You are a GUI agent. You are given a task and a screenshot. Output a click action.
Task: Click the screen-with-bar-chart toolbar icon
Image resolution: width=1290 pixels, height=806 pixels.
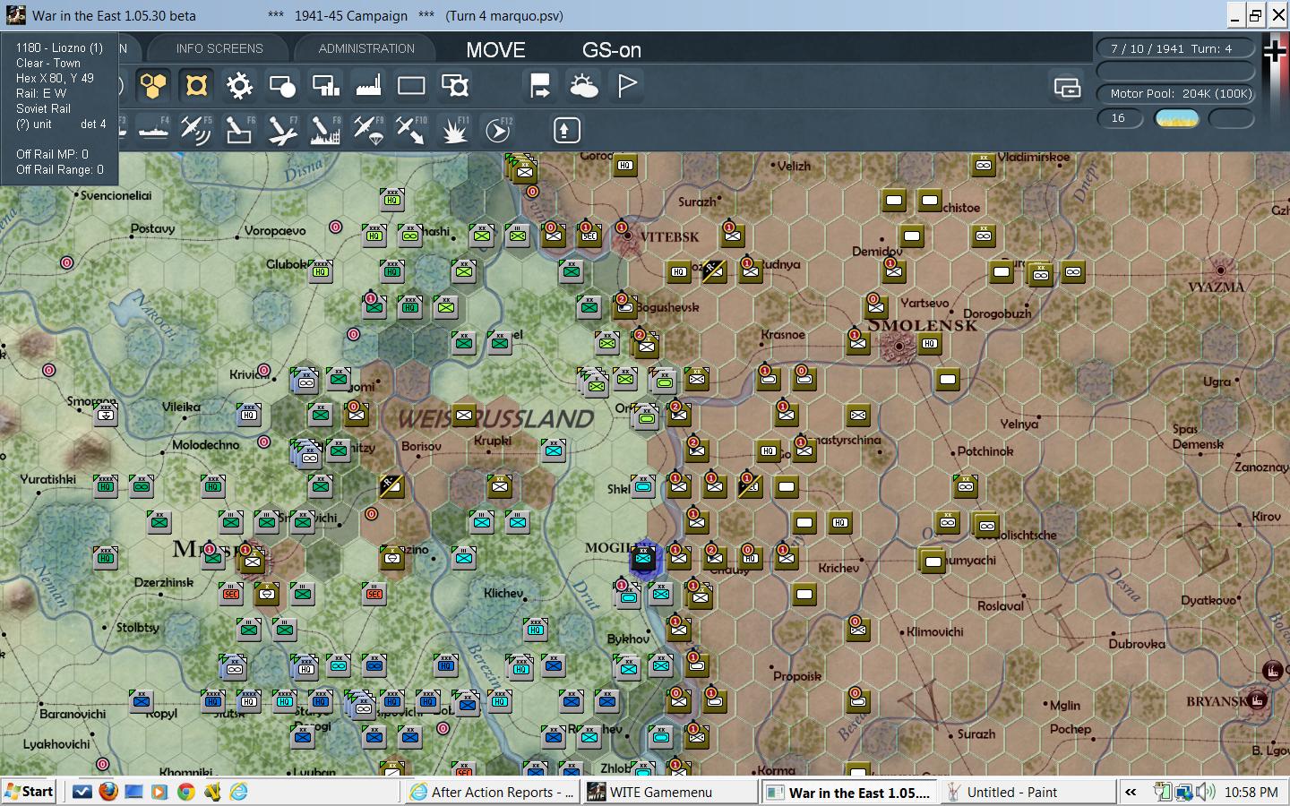pyautogui.click(x=325, y=86)
